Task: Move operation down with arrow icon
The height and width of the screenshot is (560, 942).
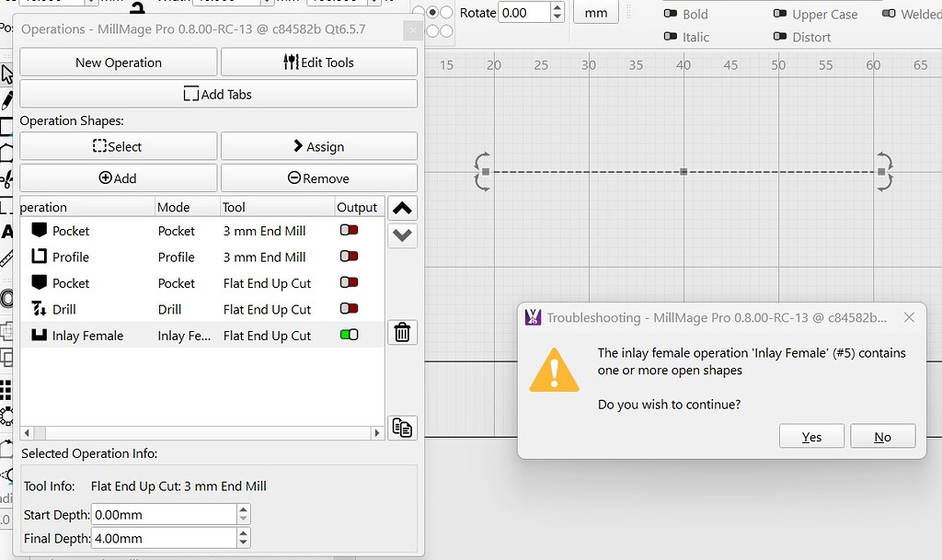Action: click(403, 235)
